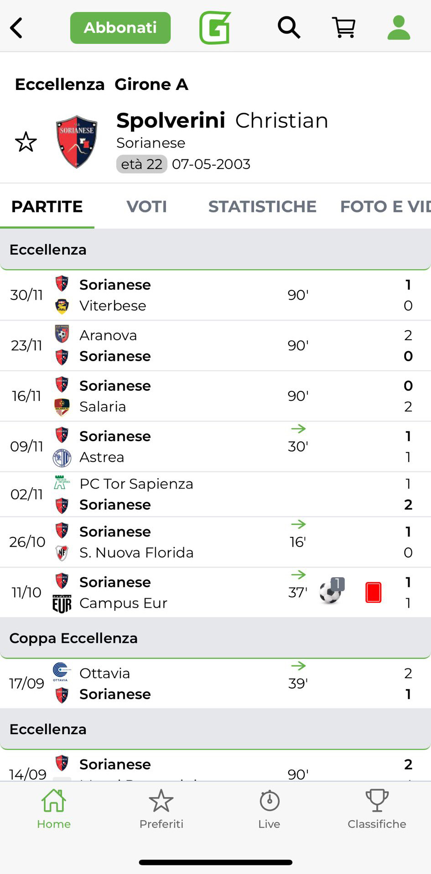Select the Coppa Eccellenza section header
The width and height of the screenshot is (431, 874).
[215, 638]
